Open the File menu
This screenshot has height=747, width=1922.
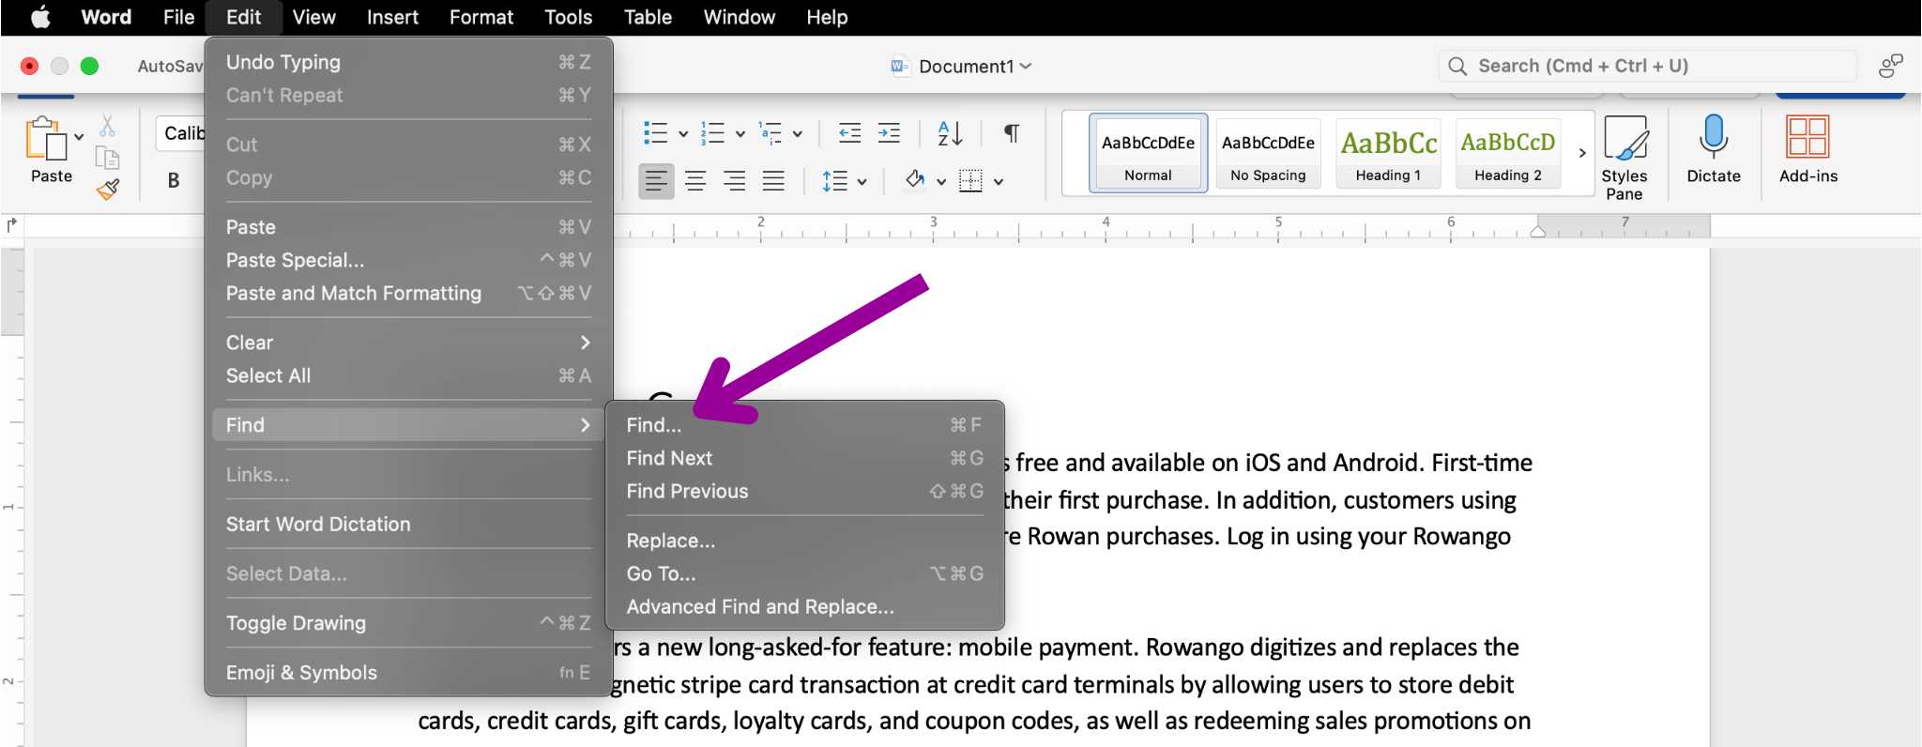point(178,17)
